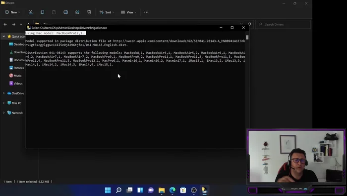Open the View dropdown
The image size is (347, 196).
128,12
